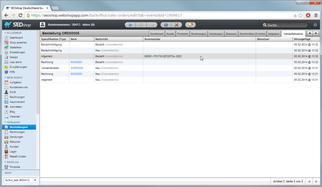Bookmark this page with star icon
The image size is (322, 187).
pyautogui.click(x=300, y=15)
